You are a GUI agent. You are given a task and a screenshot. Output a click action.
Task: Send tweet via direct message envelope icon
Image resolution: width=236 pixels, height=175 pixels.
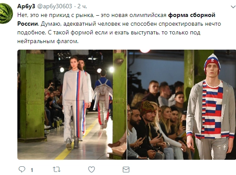(126, 170)
